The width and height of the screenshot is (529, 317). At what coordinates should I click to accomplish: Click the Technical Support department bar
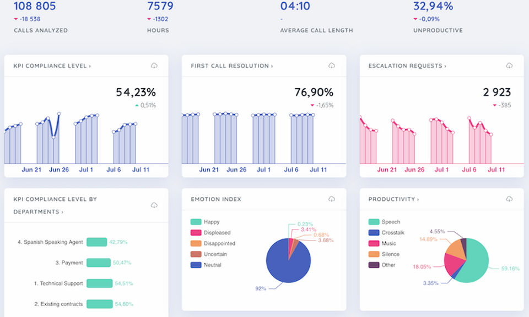click(100, 283)
